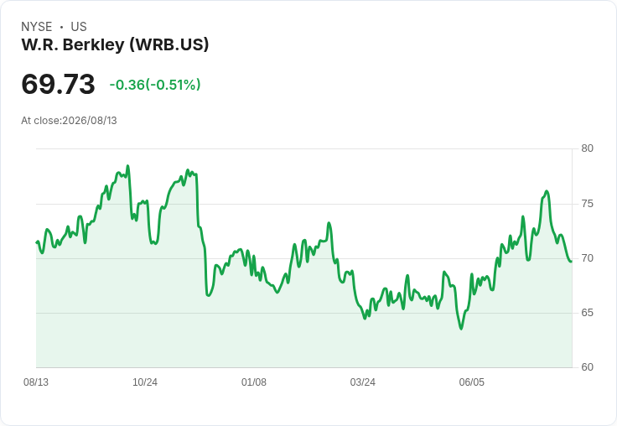
Task: Click the 70 price axis label
Action: pyautogui.click(x=587, y=258)
